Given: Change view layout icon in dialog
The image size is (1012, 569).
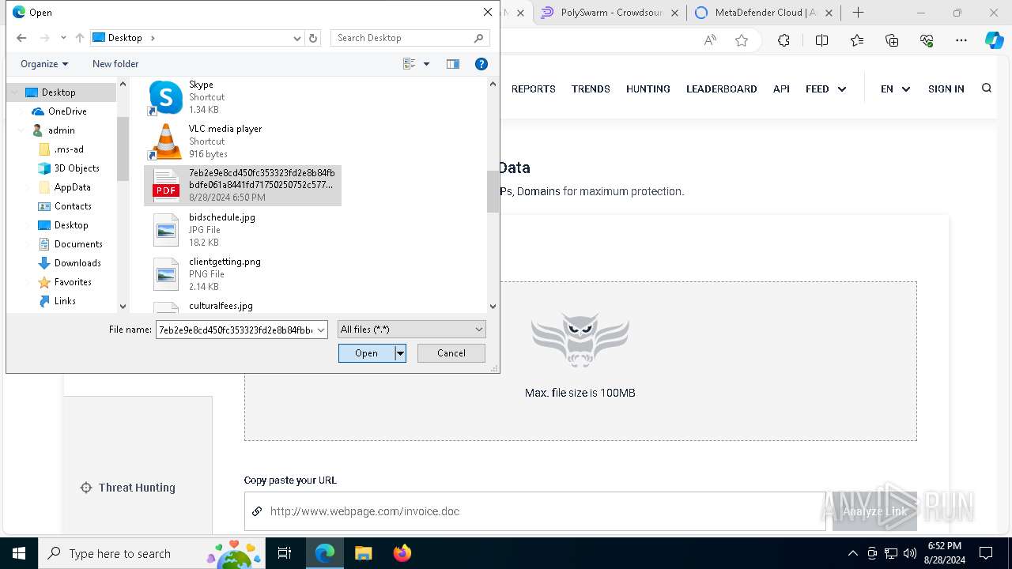Looking at the screenshot, I should click(409, 64).
